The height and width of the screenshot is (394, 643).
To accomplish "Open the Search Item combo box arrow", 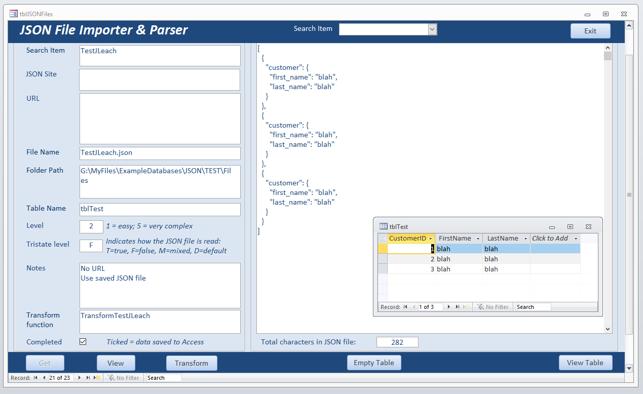I will pos(432,29).
